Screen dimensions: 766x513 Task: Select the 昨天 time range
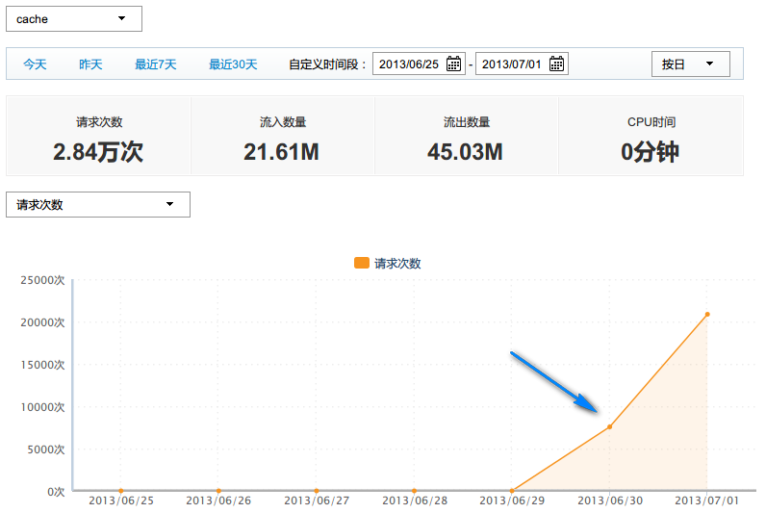(x=90, y=64)
